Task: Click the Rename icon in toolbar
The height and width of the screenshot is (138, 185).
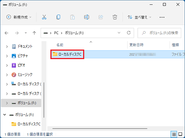Action: 86,17
